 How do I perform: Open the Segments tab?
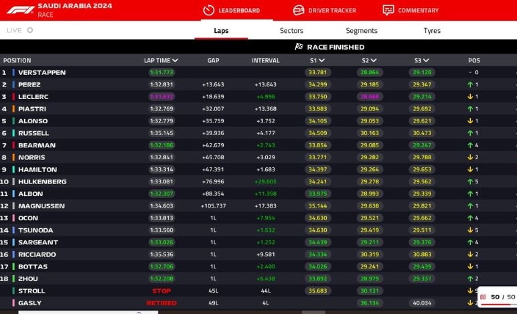coord(362,31)
